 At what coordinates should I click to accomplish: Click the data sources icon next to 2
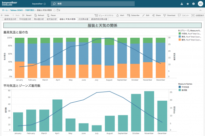pyautogui.click(x=57, y=10)
